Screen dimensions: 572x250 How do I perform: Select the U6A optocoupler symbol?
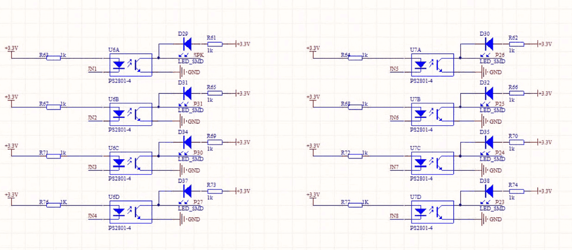tap(131, 65)
